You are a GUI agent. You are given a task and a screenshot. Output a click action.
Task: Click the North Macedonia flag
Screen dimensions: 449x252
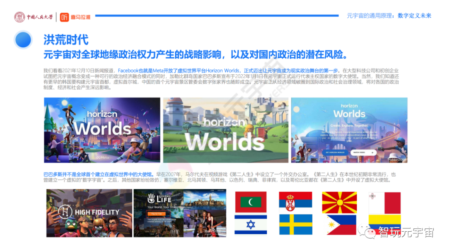(340, 203)
